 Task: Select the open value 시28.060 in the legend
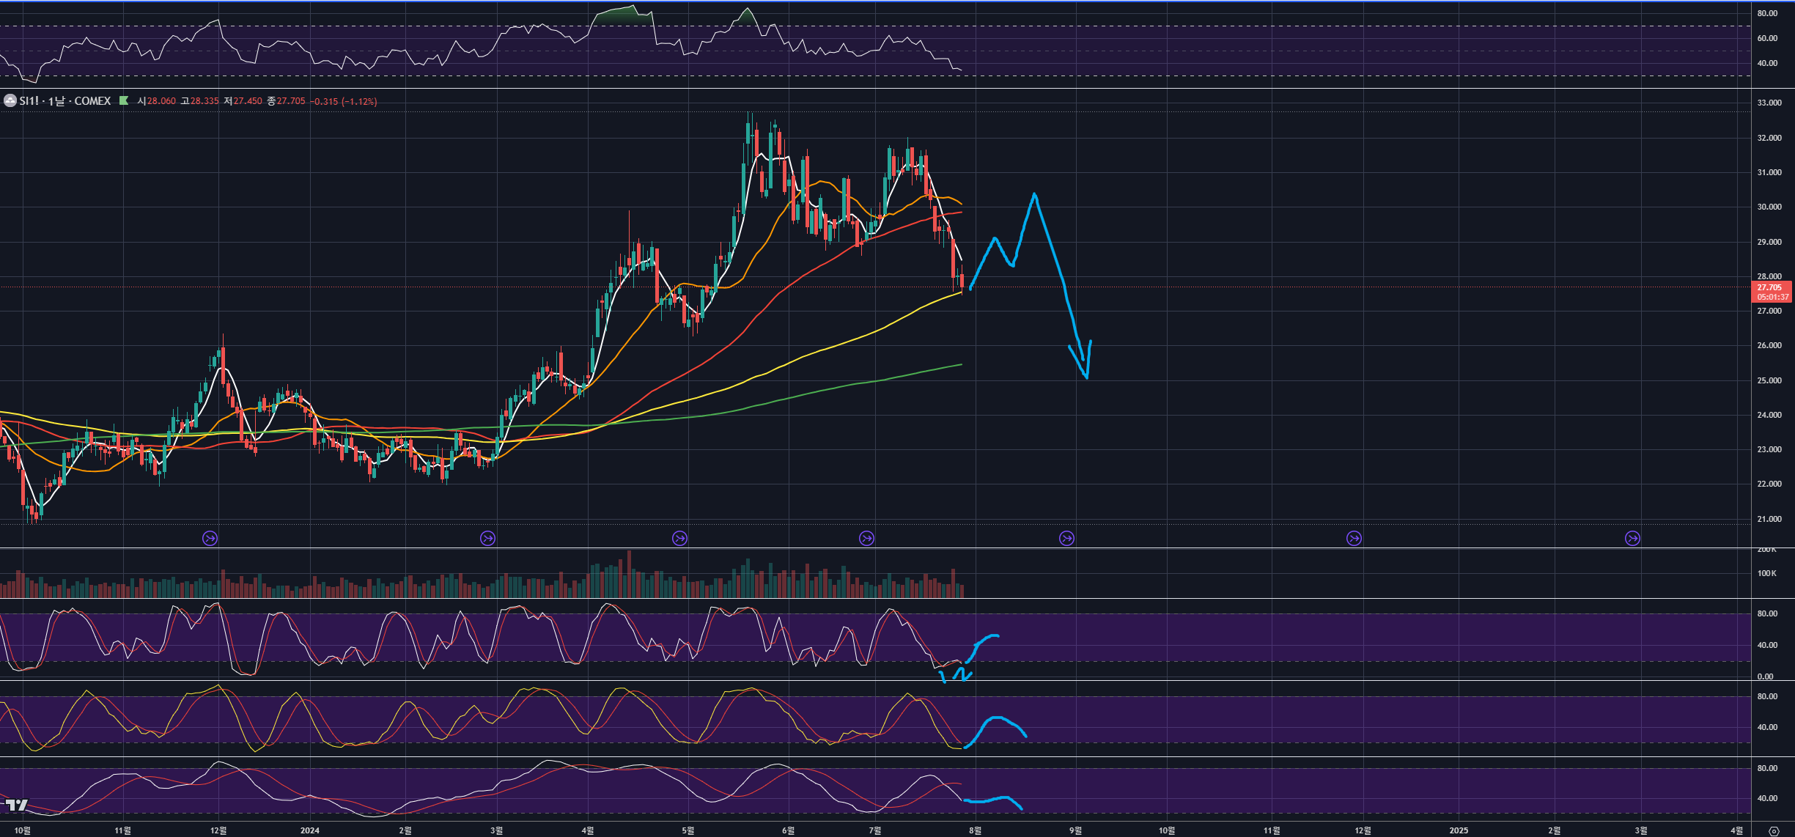pos(156,101)
